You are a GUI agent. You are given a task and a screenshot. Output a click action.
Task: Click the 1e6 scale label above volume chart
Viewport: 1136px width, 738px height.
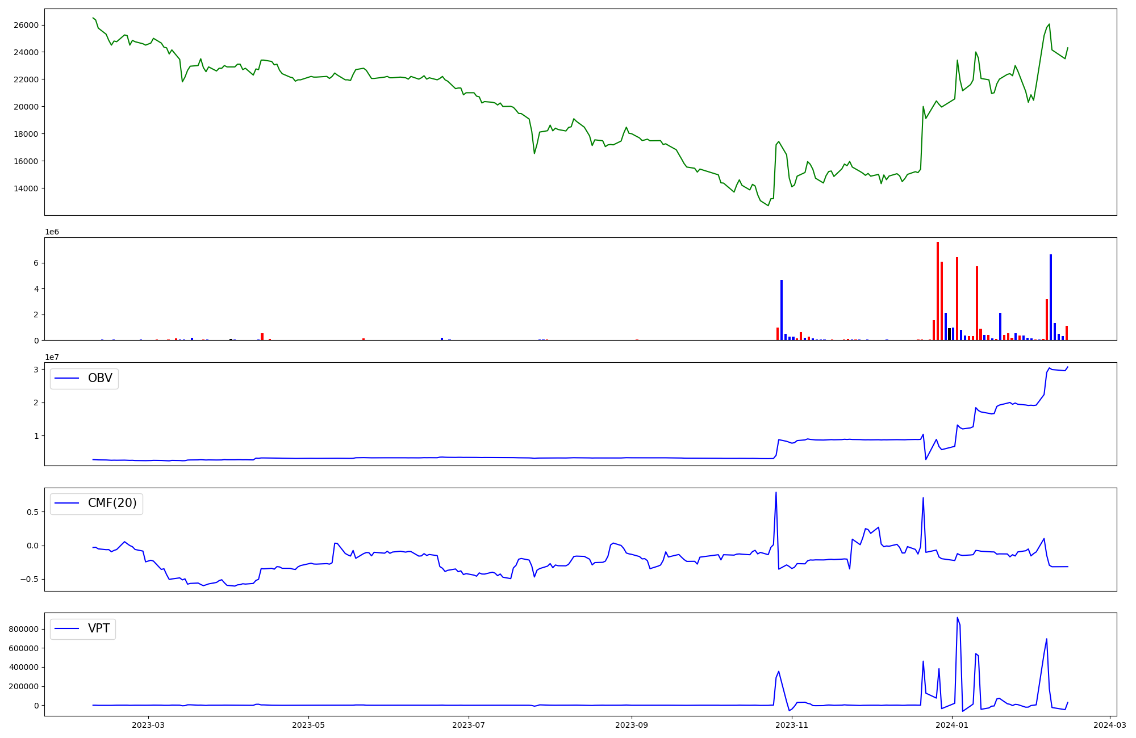[x=52, y=232]
